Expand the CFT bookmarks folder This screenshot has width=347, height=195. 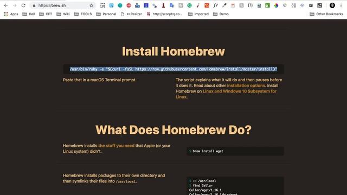[46, 14]
